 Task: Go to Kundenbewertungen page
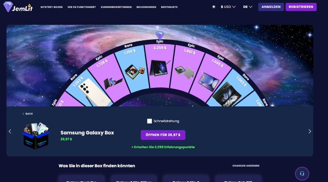coord(116,7)
